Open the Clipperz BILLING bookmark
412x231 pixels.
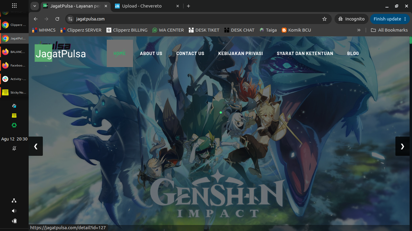click(126, 30)
